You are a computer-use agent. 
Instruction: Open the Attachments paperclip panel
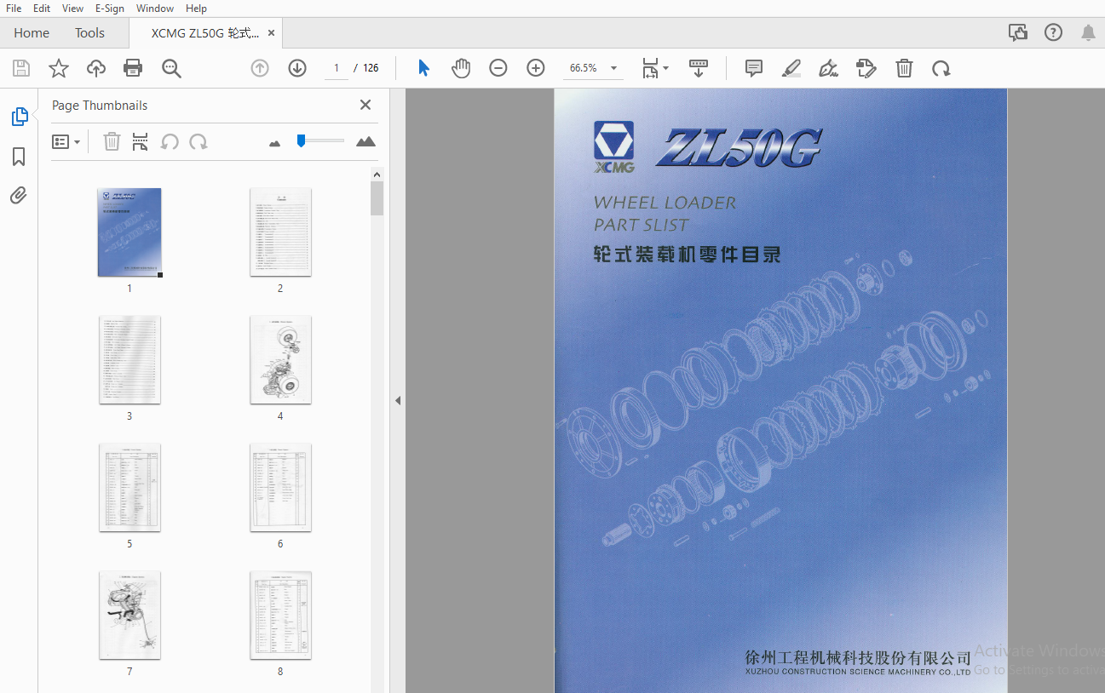19,196
